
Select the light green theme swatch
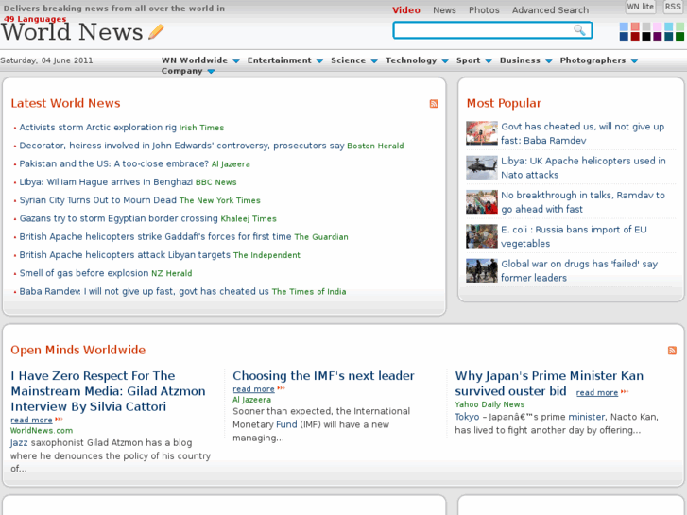click(679, 26)
